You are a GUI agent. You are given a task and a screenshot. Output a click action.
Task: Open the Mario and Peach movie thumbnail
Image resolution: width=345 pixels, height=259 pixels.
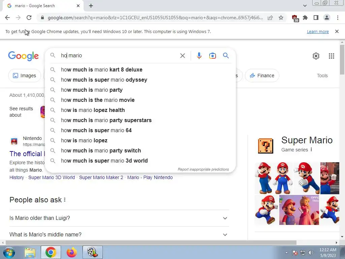[x=299, y=210]
